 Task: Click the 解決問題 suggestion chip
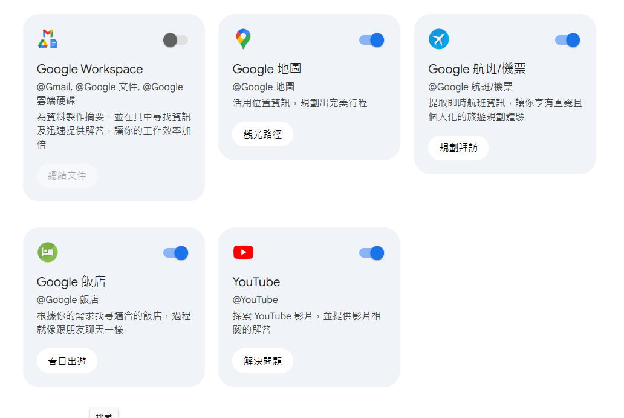coord(262,361)
